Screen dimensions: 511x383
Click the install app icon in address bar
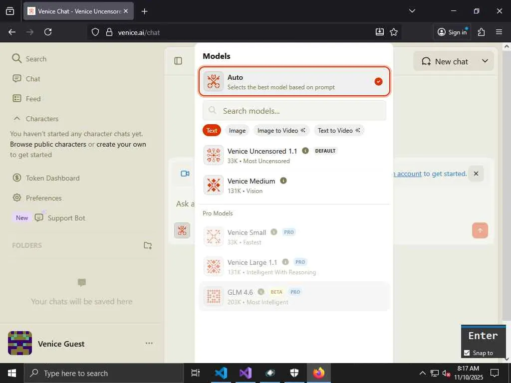click(380, 32)
